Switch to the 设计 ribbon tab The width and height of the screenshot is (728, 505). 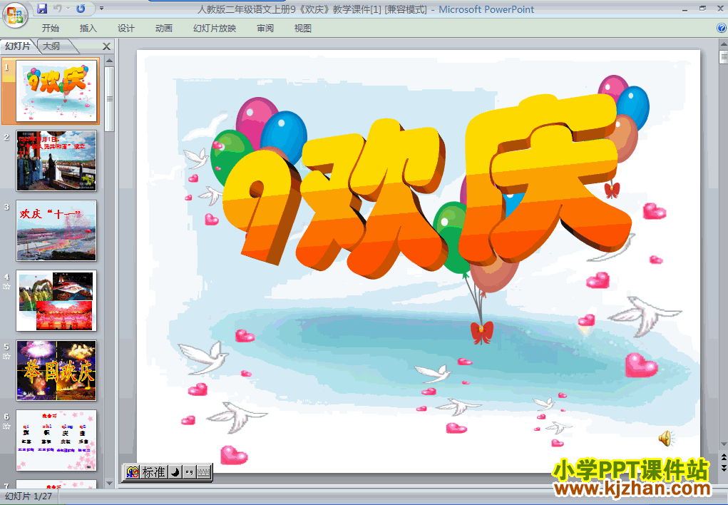[125, 29]
